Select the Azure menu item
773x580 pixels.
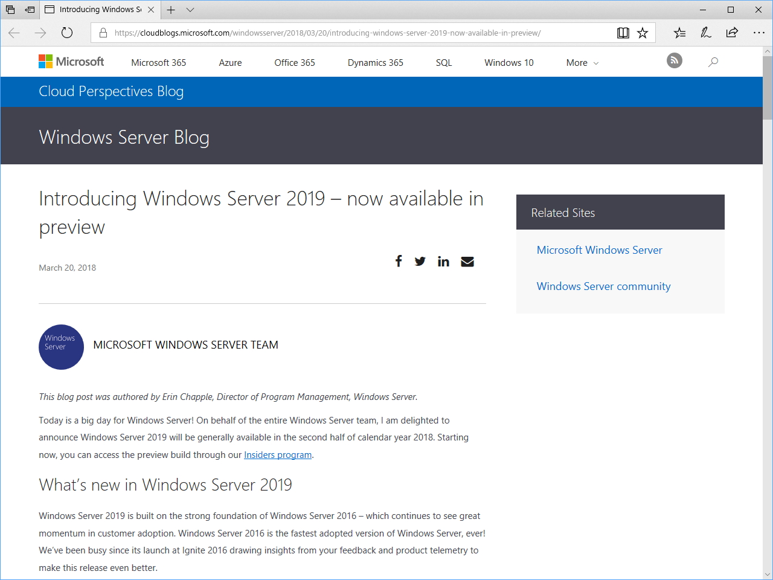[230, 62]
